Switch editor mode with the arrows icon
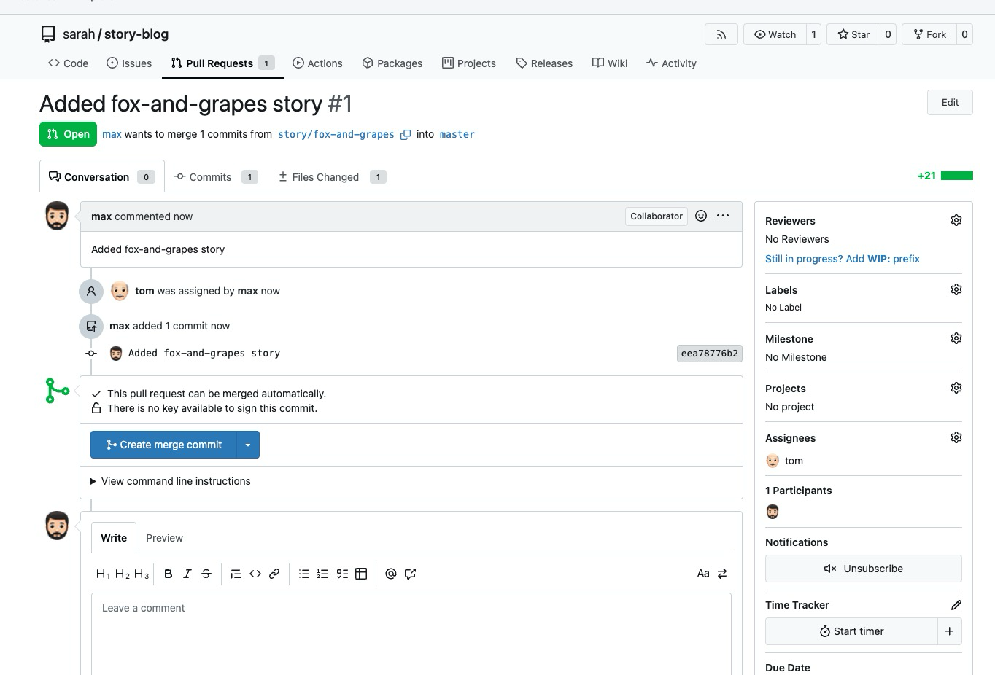The height and width of the screenshot is (675, 995). pyautogui.click(x=722, y=574)
